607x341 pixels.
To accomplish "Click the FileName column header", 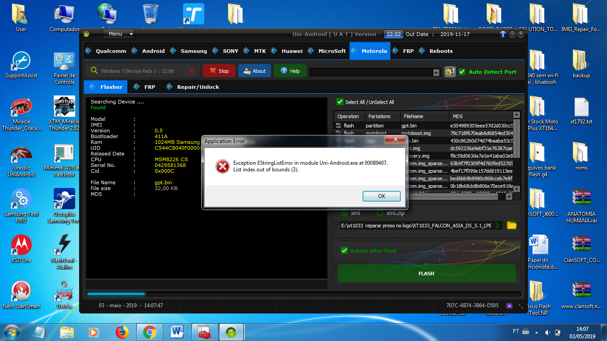I will (424, 116).
